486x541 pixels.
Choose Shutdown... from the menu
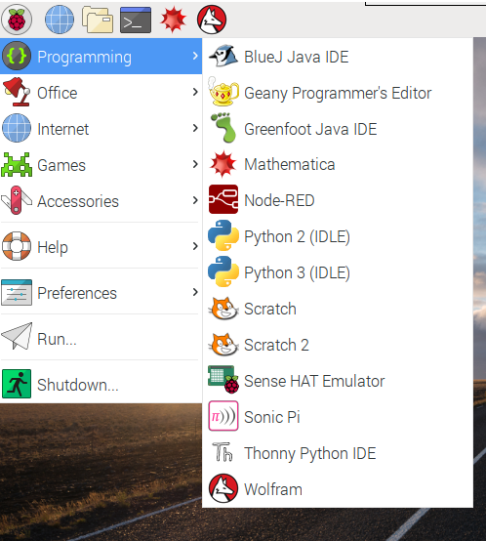point(101,384)
